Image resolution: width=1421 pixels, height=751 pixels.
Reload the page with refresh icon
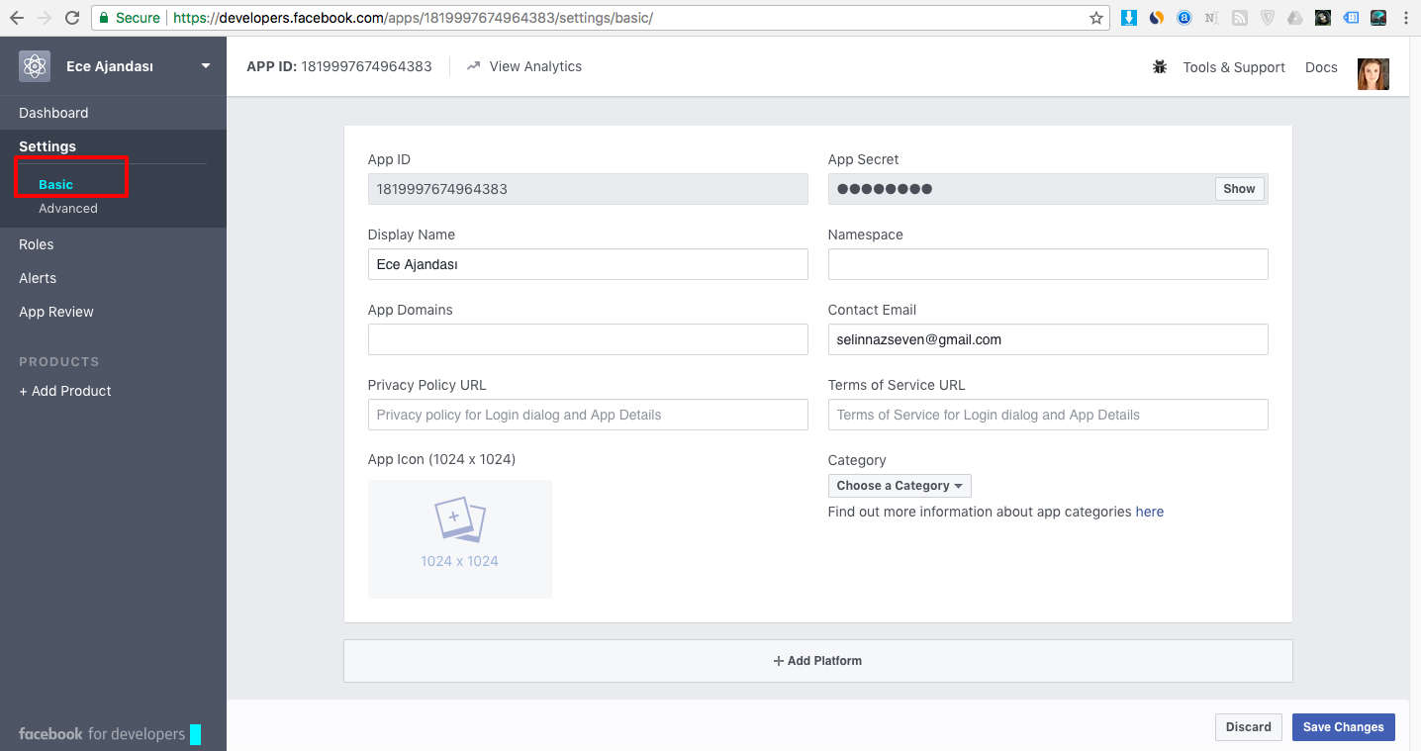pos(72,18)
